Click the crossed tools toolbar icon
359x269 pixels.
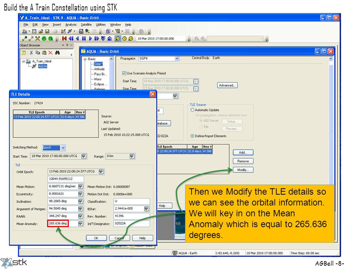point(37,38)
